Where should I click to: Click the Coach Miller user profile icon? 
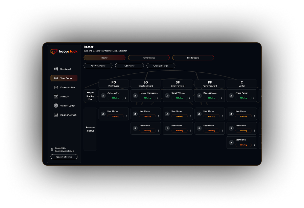tap(52, 149)
